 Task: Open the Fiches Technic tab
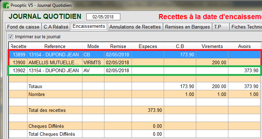(246, 27)
